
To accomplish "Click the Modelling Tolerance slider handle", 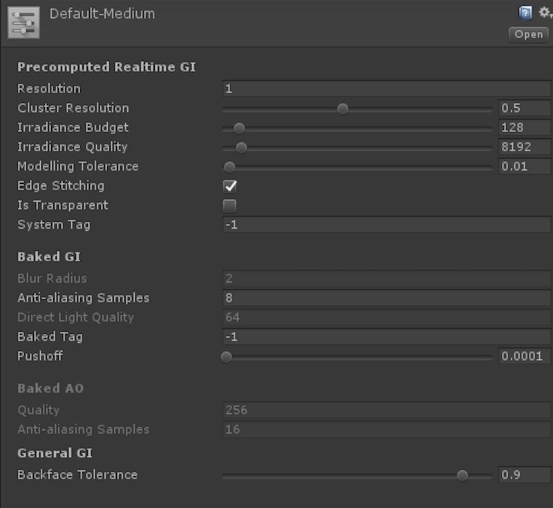I will click(230, 167).
